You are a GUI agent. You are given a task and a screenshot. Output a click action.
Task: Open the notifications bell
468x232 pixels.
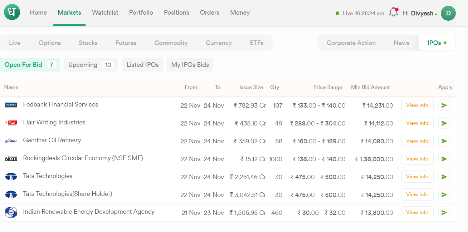point(394,12)
